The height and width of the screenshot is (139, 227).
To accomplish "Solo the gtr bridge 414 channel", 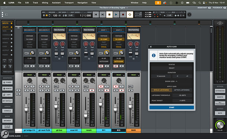I will tap(26, 90).
